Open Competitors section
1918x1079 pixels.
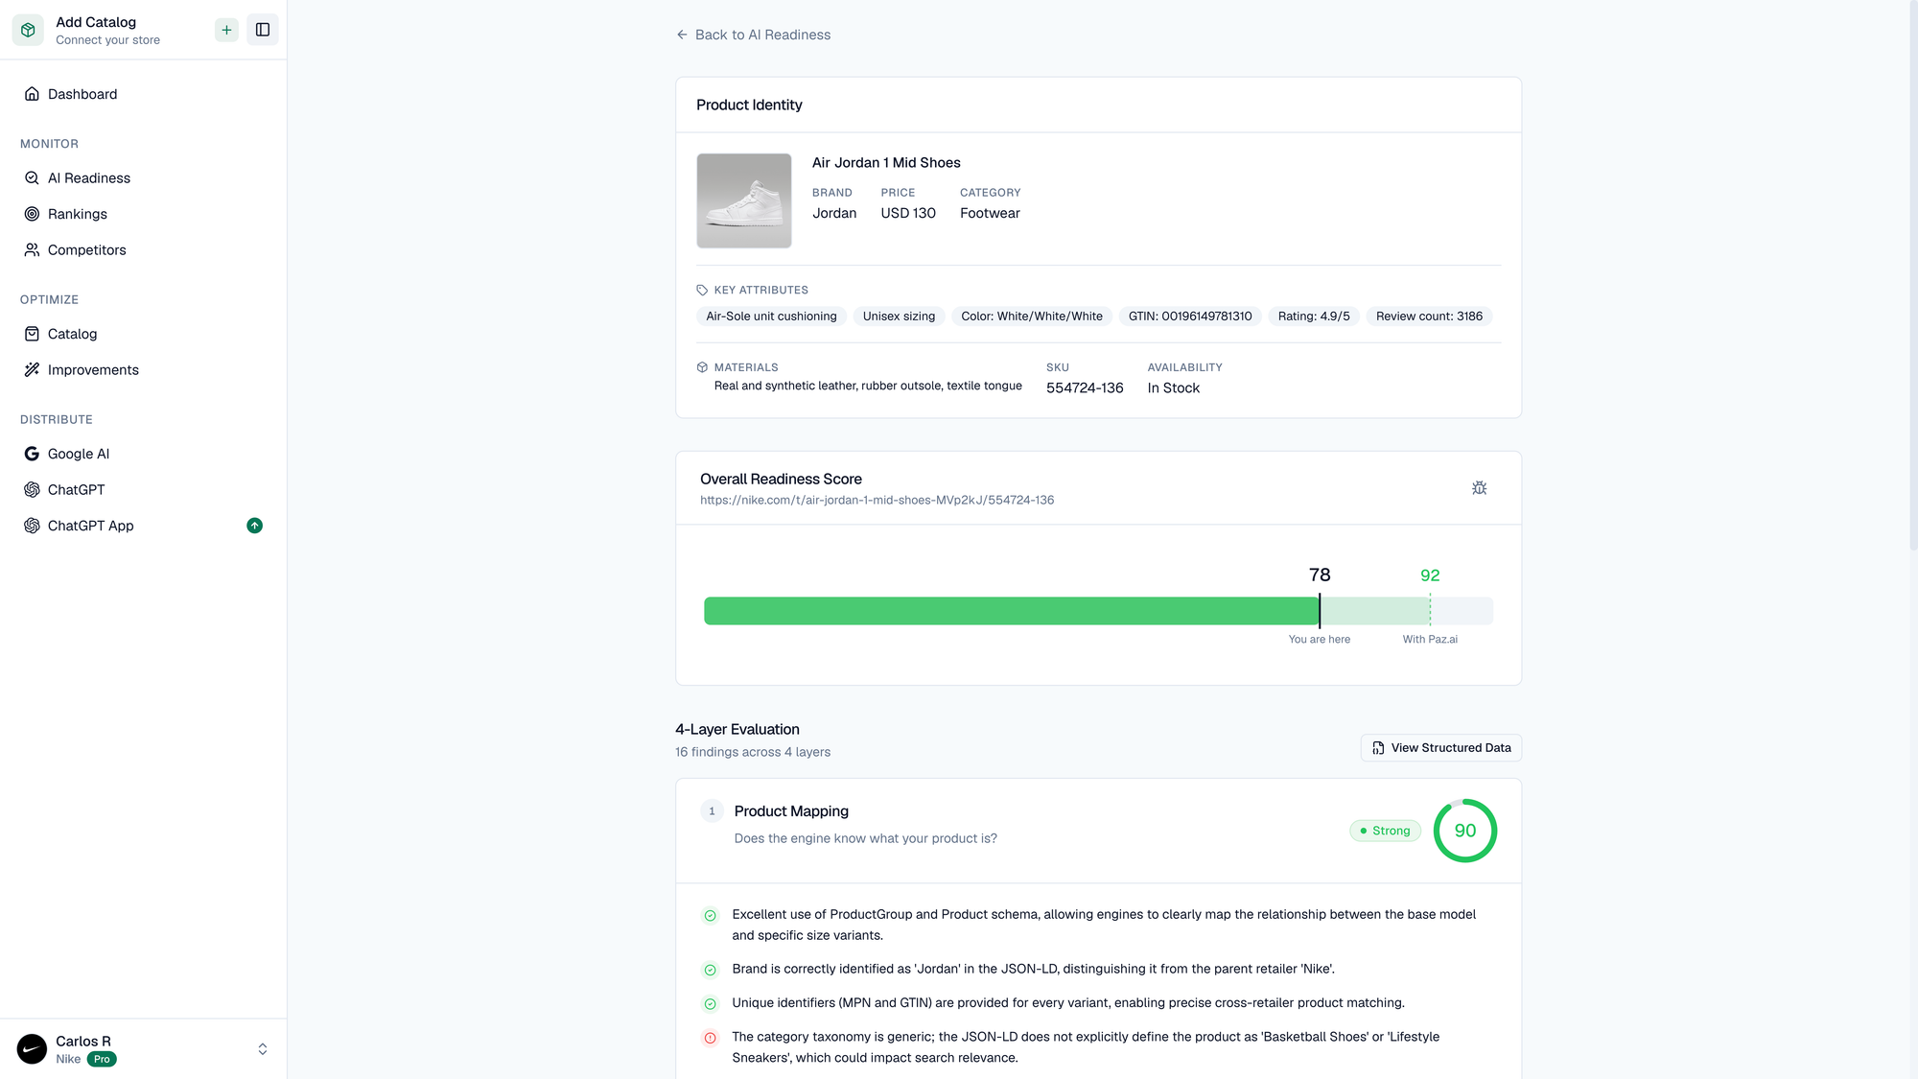[x=143, y=250]
